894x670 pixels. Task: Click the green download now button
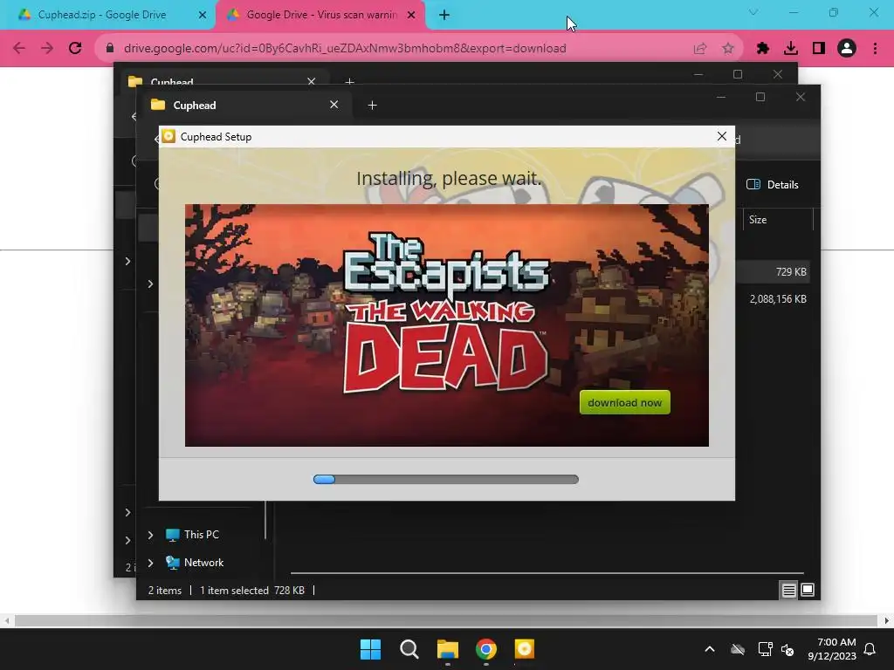[x=625, y=402]
